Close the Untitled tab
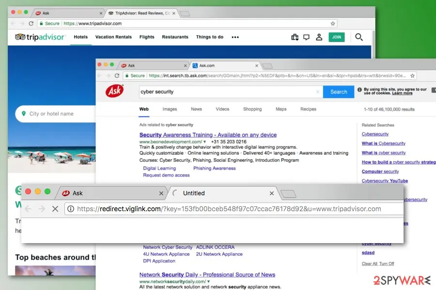The image size is (436, 290). pos(272,193)
